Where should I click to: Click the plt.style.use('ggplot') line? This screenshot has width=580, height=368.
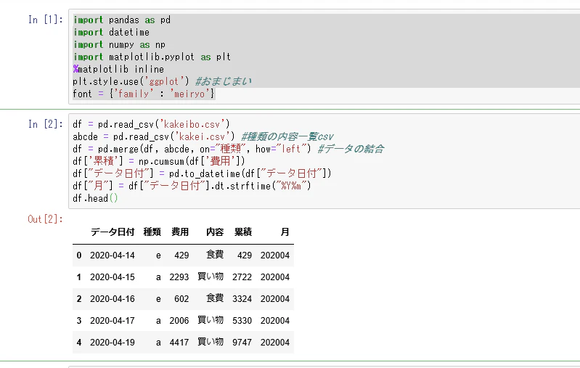[163, 81]
